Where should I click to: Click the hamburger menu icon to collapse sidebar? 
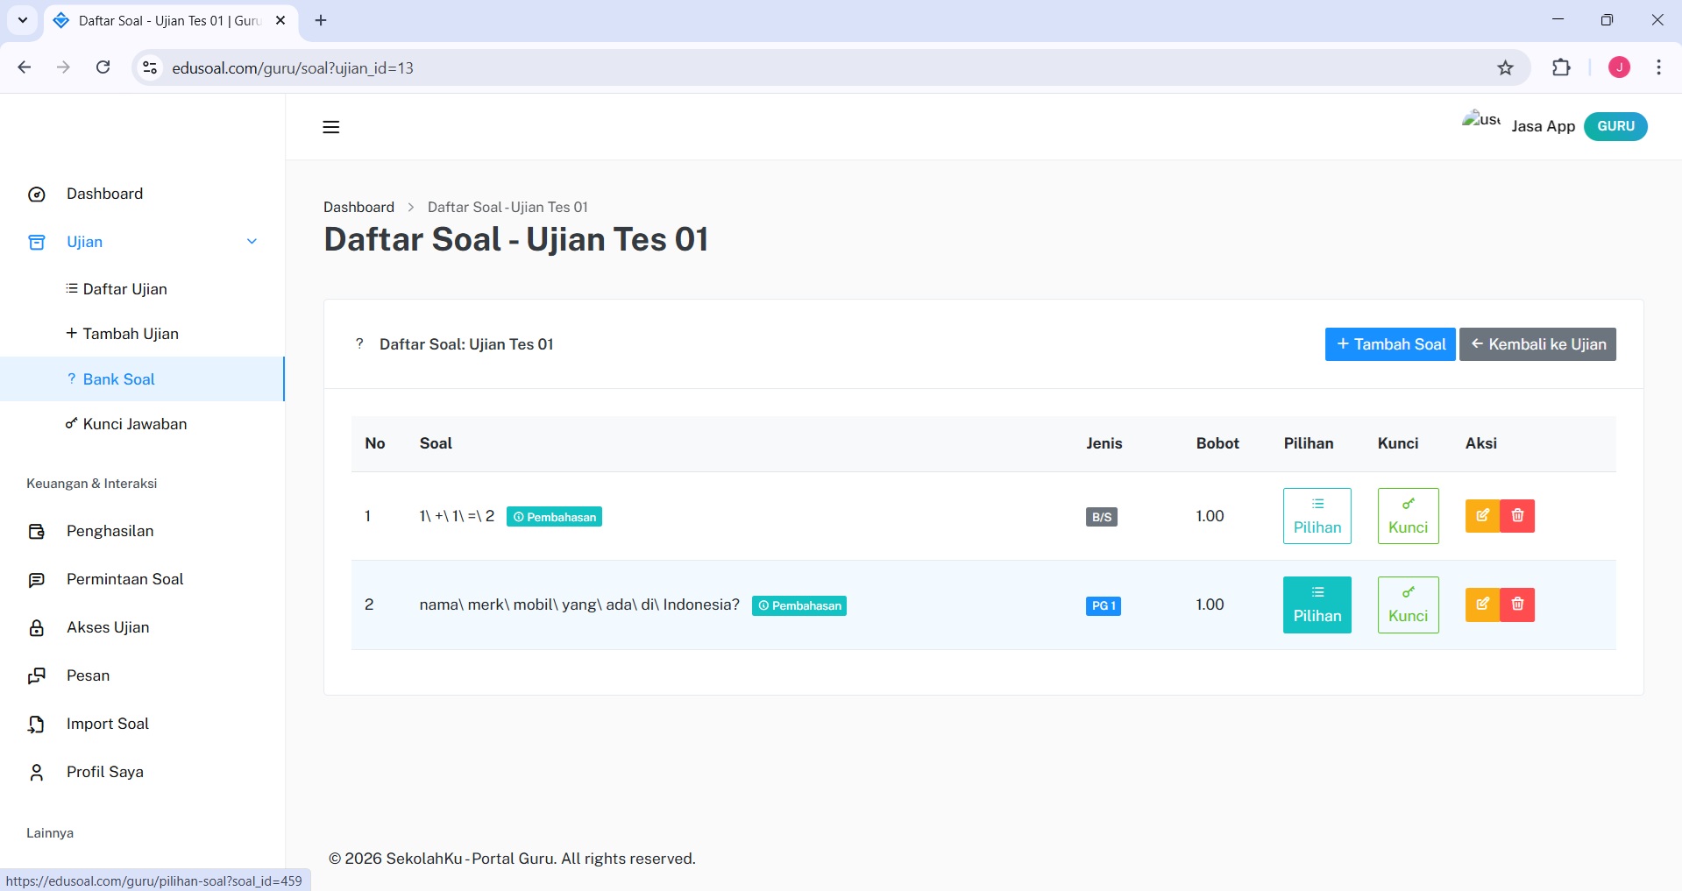[x=330, y=127]
